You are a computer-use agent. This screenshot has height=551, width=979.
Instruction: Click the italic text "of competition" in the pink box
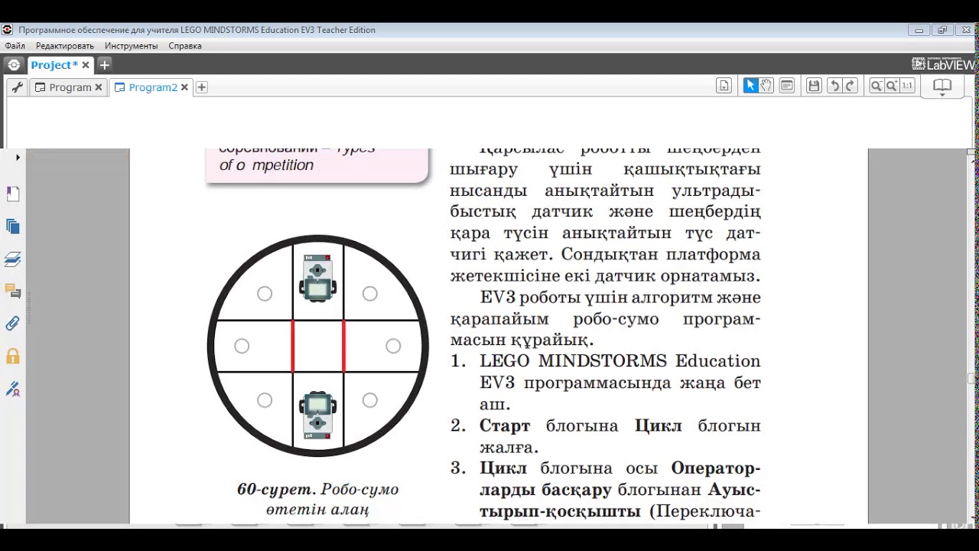coord(266,165)
